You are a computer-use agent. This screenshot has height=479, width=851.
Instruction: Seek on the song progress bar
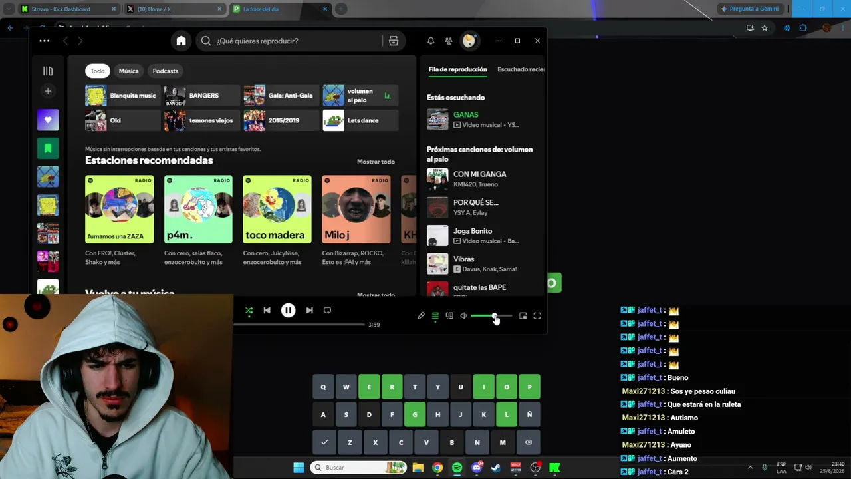click(x=299, y=325)
